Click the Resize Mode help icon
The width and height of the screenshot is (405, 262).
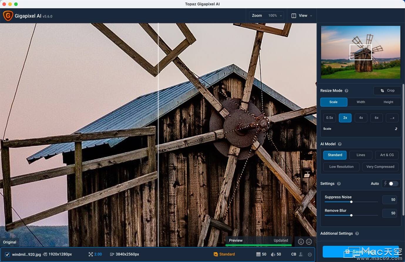[x=347, y=91]
